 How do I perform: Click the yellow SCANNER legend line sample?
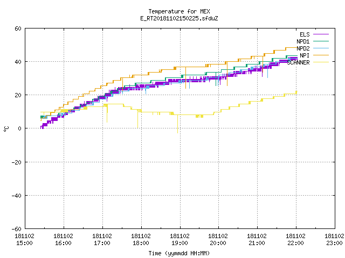(x=321, y=62)
